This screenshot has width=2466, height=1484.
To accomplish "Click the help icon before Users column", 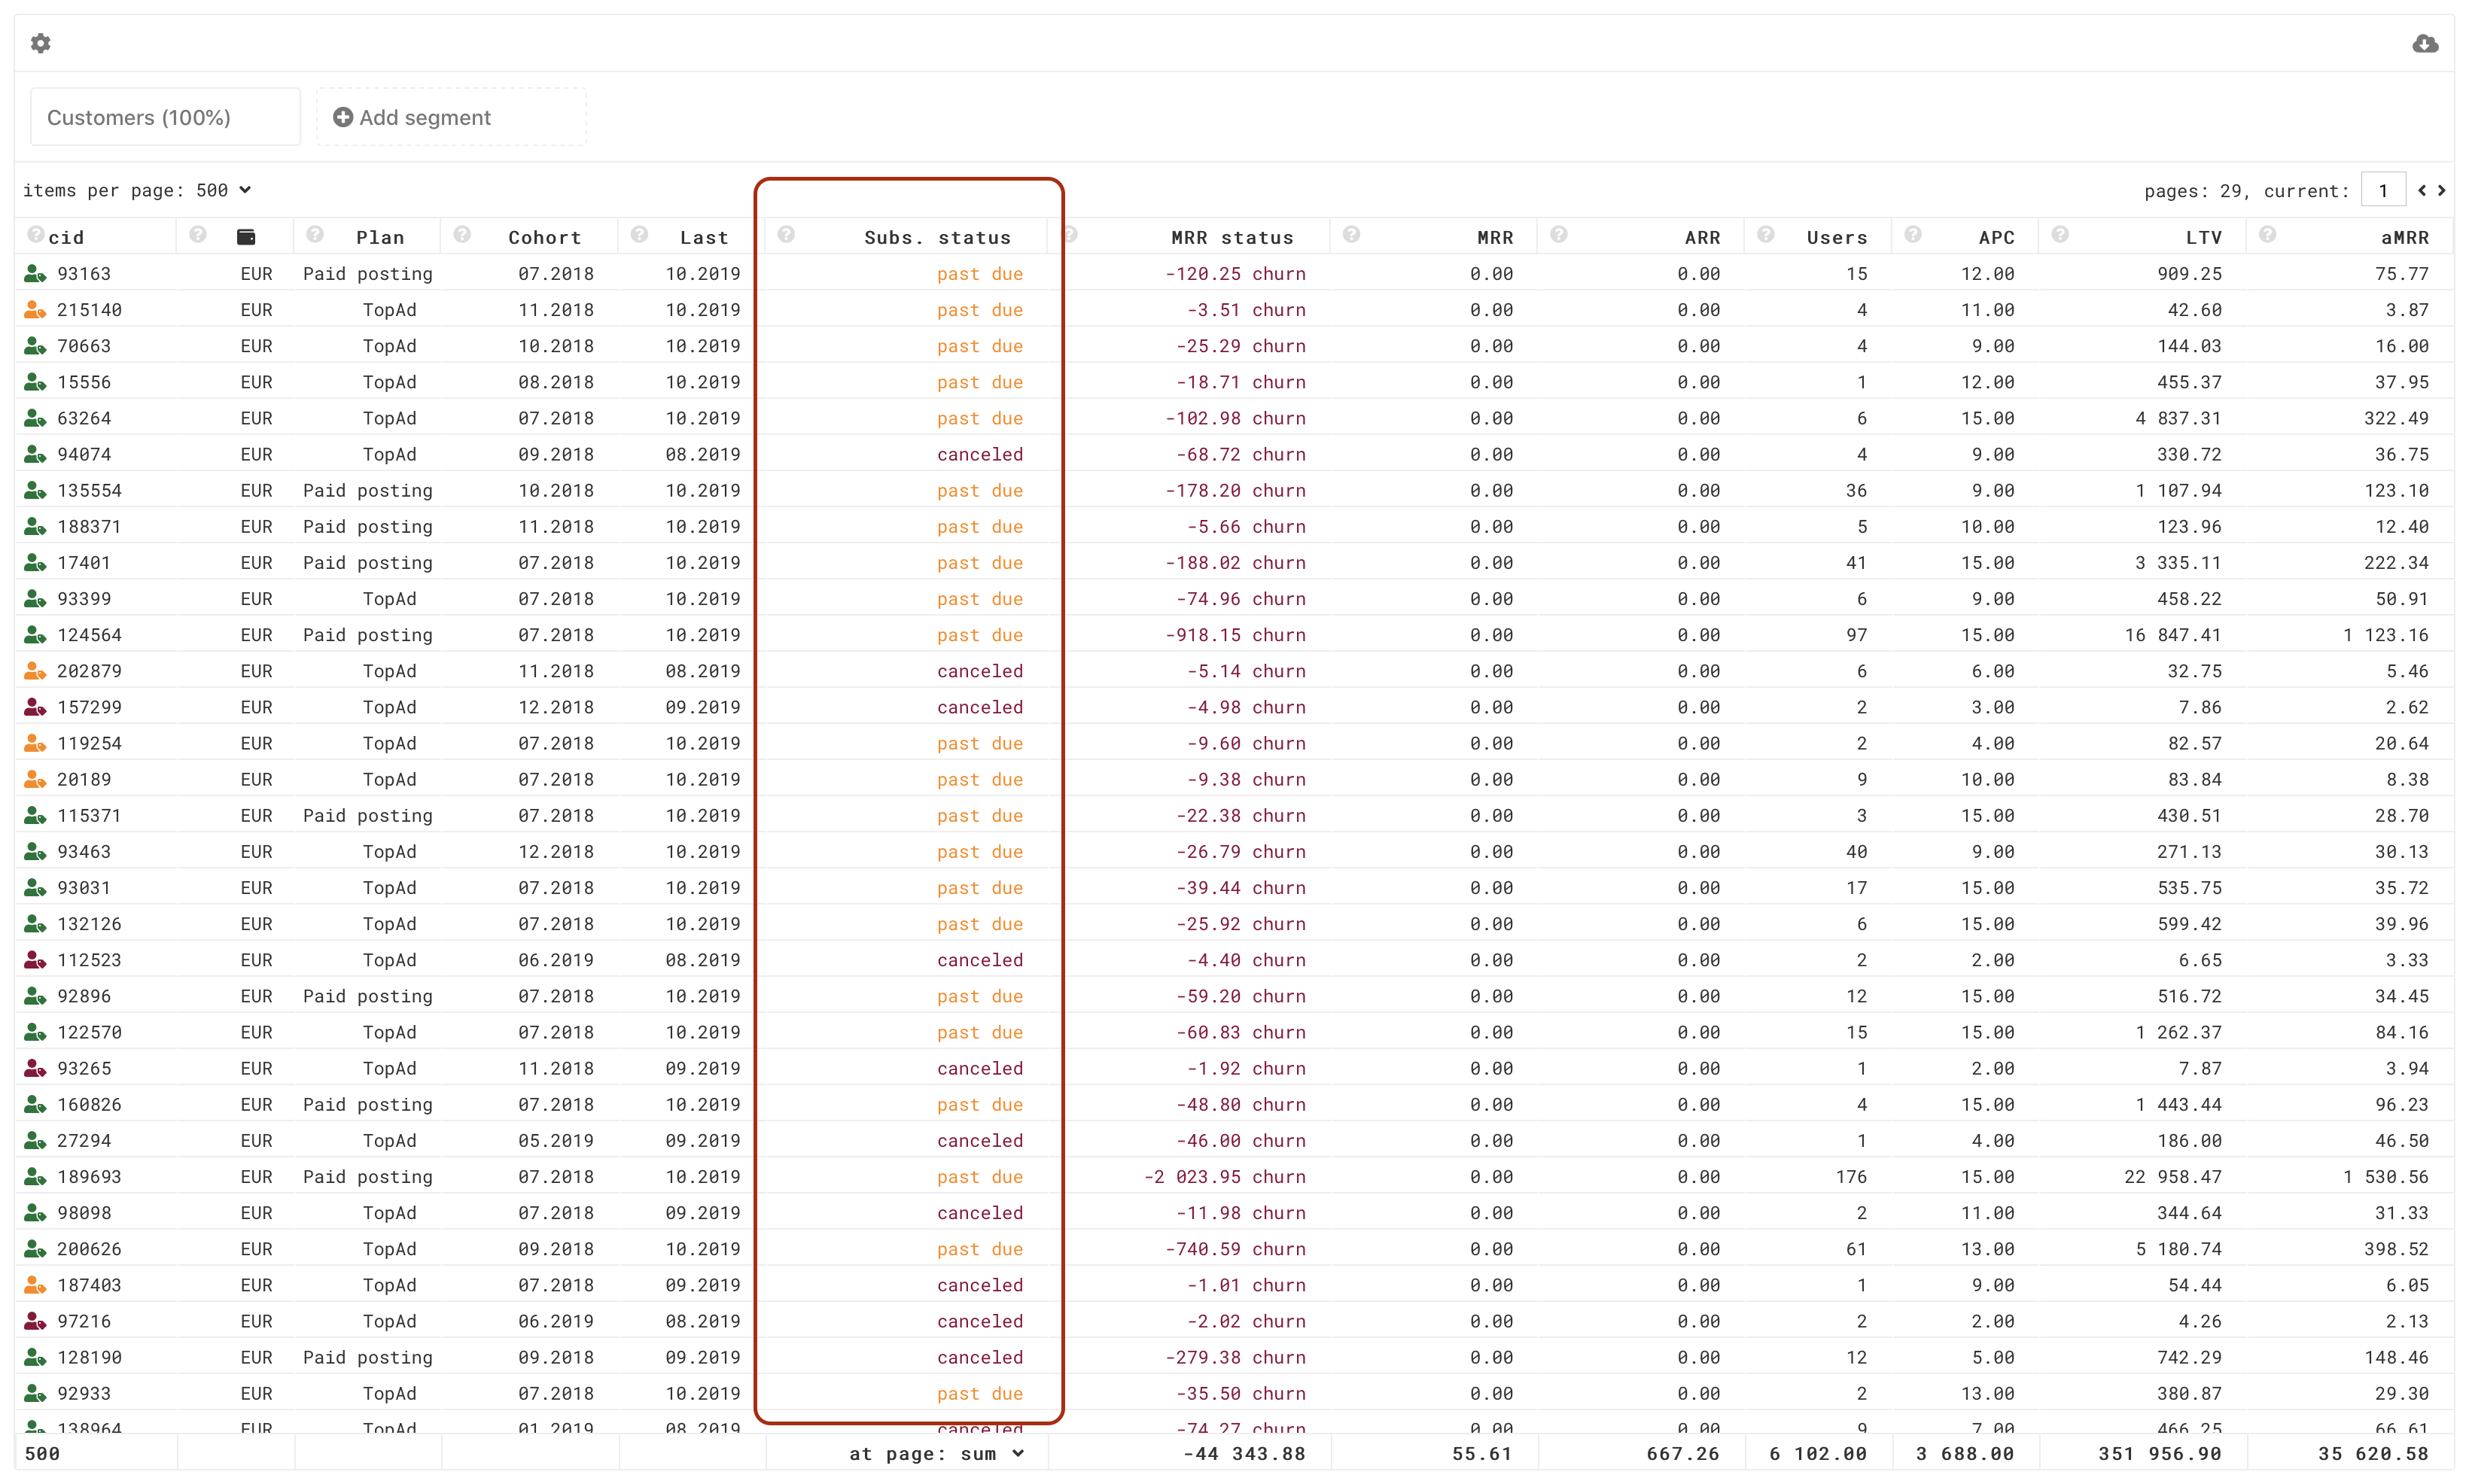I will pos(1765,235).
